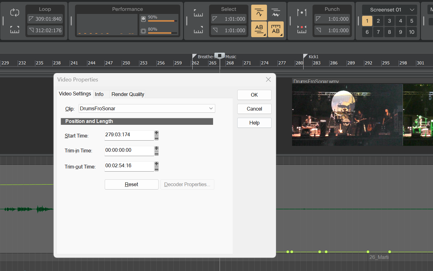The image size is (433, 271).
Task: Click the Trim-out Time field
Action: coord(129,166)
